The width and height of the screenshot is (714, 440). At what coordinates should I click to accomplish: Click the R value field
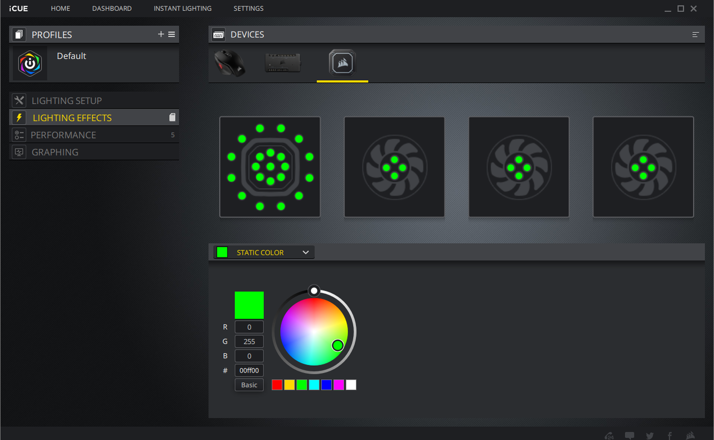coord(249,327)
